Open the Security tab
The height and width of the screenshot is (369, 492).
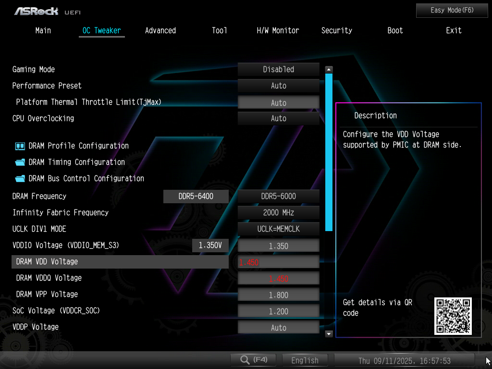pyautogui.click(x=337, y=30)
